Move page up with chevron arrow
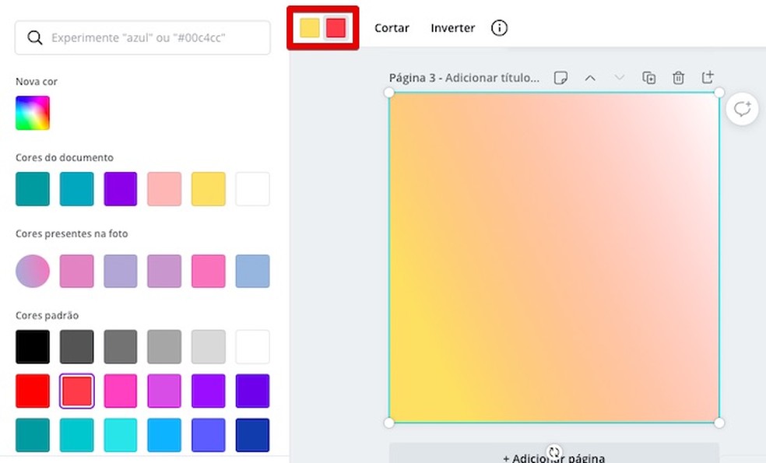The width and height of the screenshot is (766, 463). (x=590, y=78)
